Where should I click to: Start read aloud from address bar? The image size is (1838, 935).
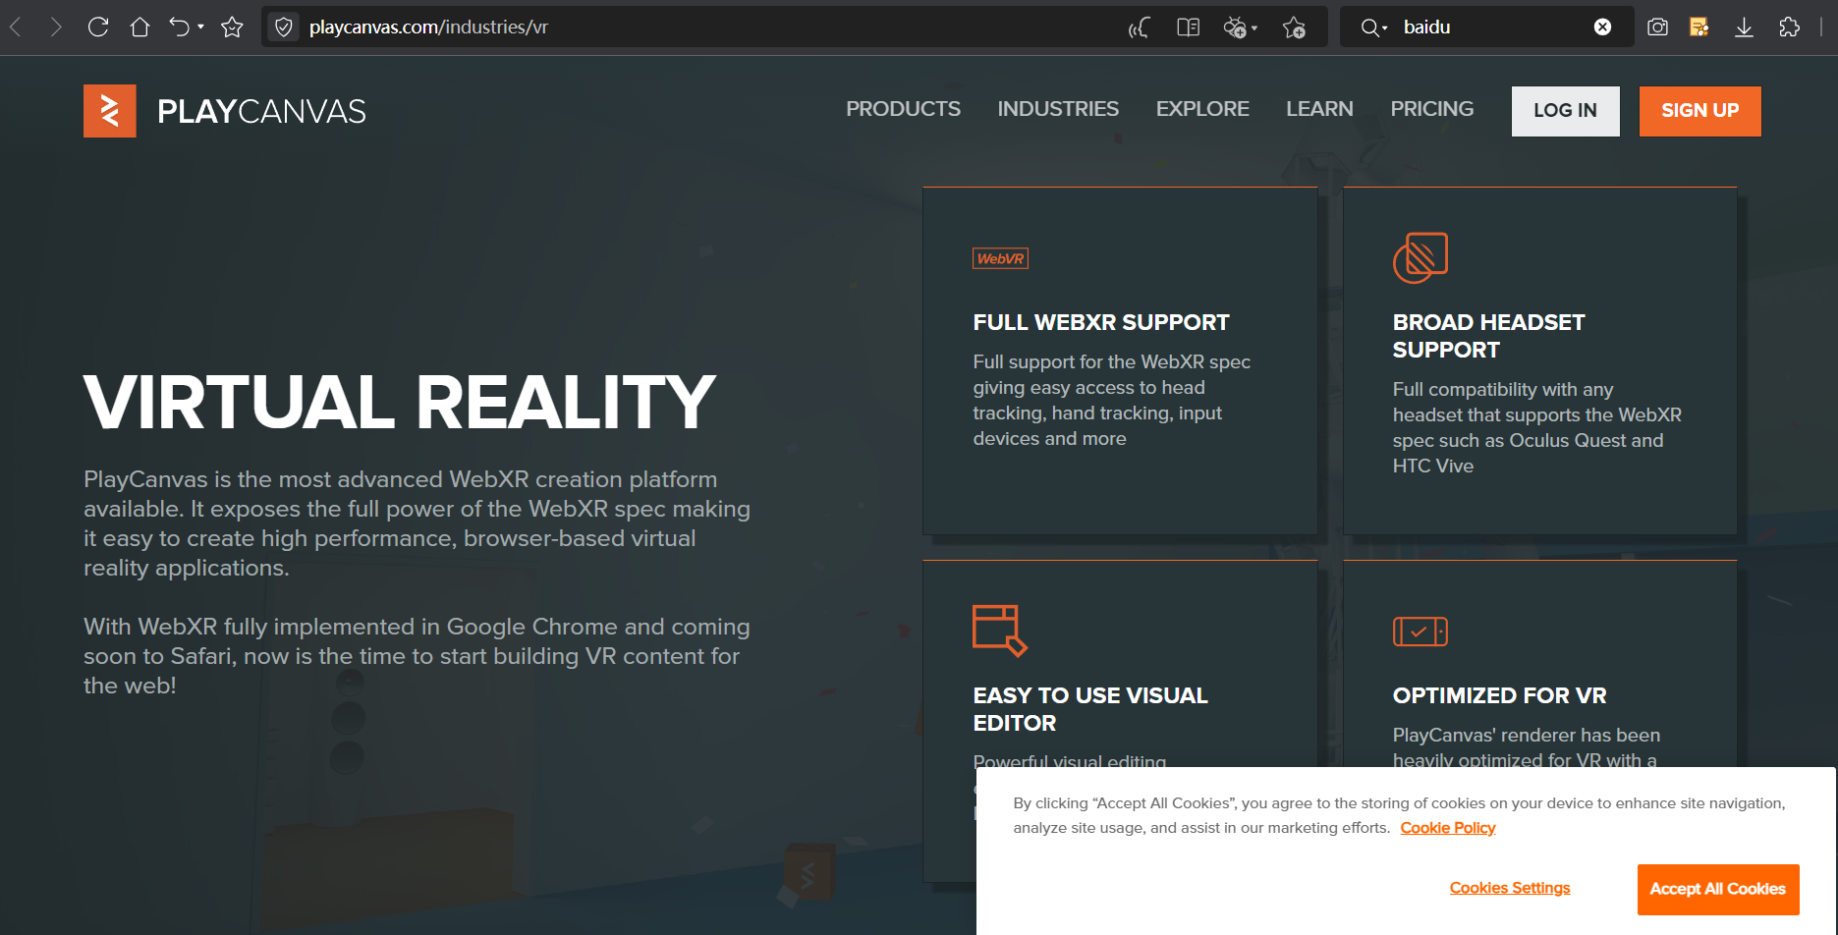tap(1139, 27)
